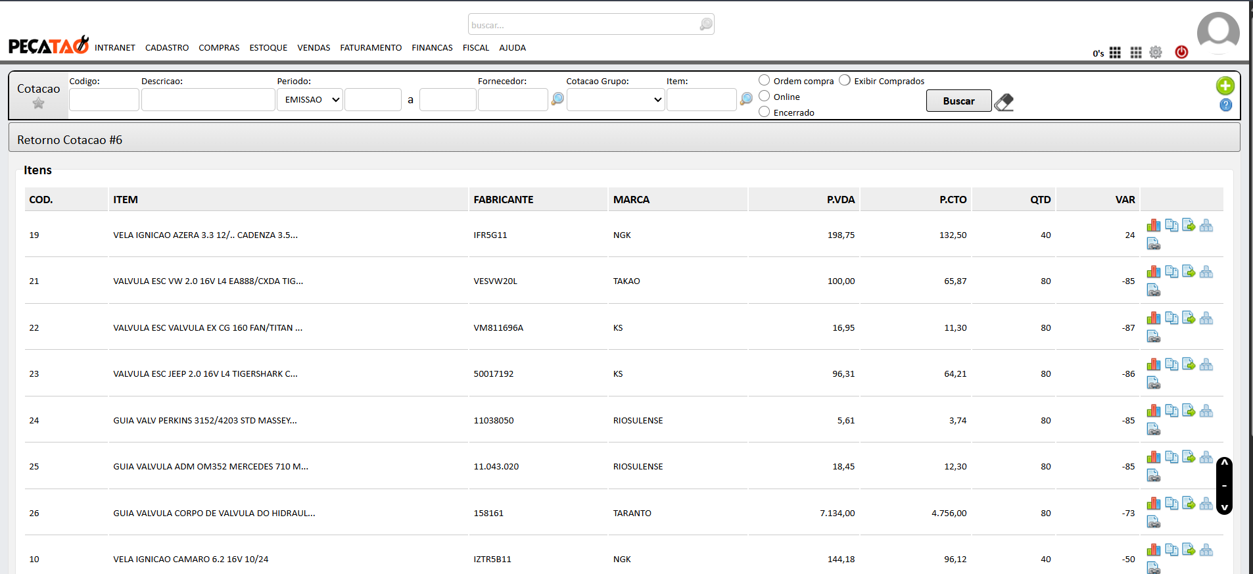Image resolution: width=1253 pixels, height=574 pixels.
Task: Click copy documents icon for VELA IGNICAO AZERA row
Action: pos(1171,225)
